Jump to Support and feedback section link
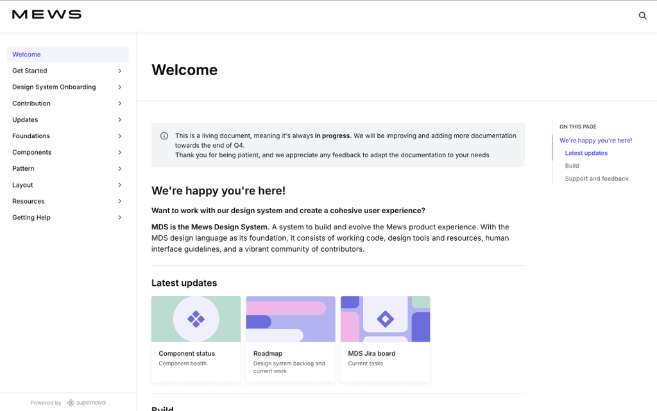Screen dimensions: 657x411 coord(597,179)
